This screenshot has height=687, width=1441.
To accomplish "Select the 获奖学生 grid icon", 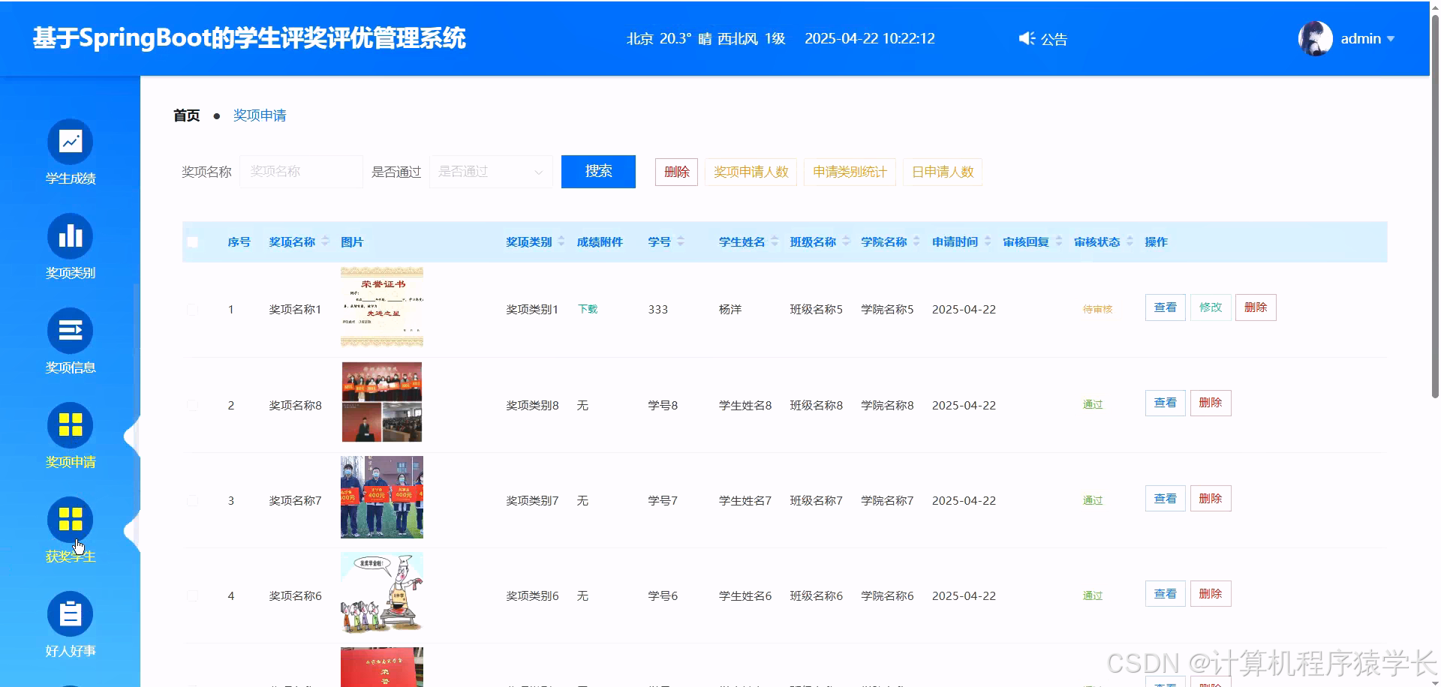I will pyautogui.click(x=70, y=520).
